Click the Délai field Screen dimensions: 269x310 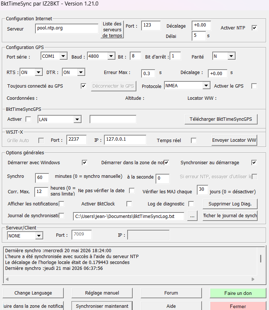(x=199, y=36)
